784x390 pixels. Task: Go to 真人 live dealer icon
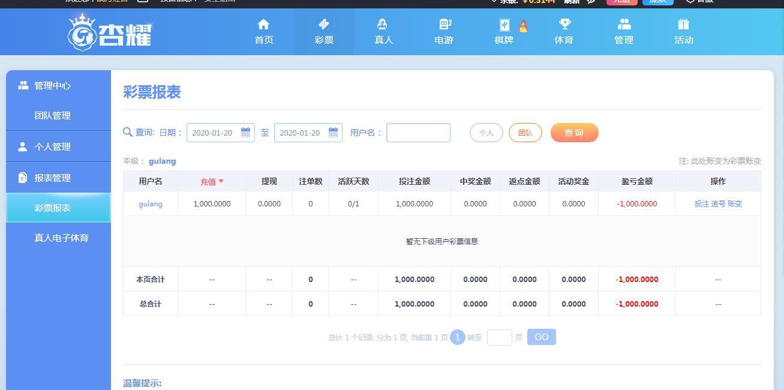click(x=383, y=25)
